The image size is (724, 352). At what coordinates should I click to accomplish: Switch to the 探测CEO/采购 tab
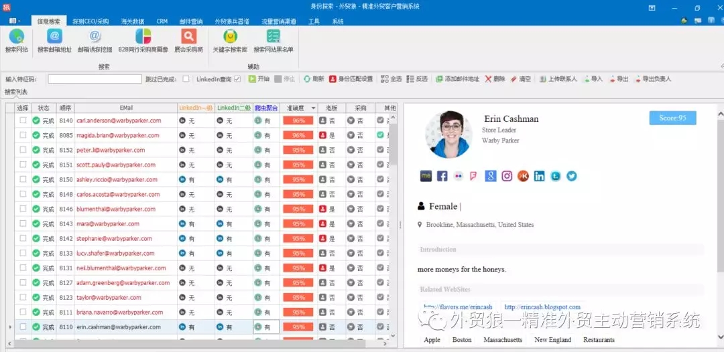[x=90, y=21]
